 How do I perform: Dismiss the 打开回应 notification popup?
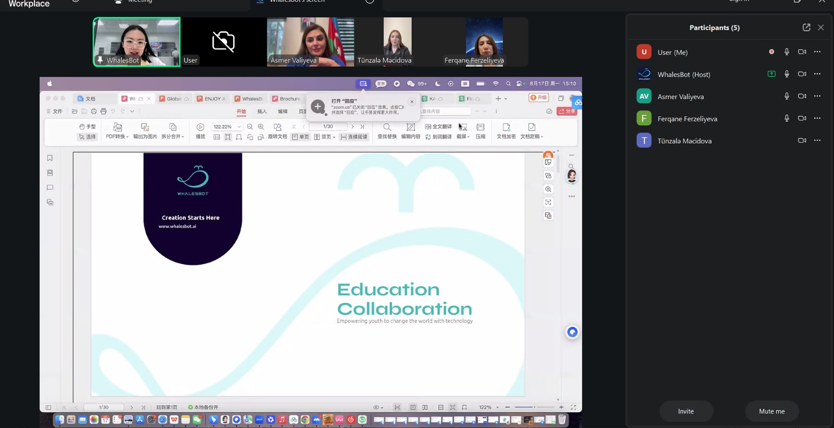point(412,102)
